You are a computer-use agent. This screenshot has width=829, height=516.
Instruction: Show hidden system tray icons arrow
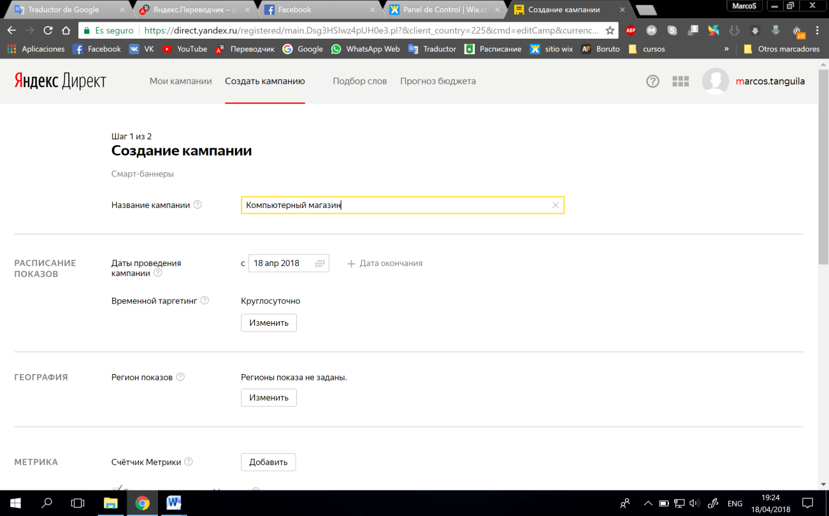click(x=648, y=503)
